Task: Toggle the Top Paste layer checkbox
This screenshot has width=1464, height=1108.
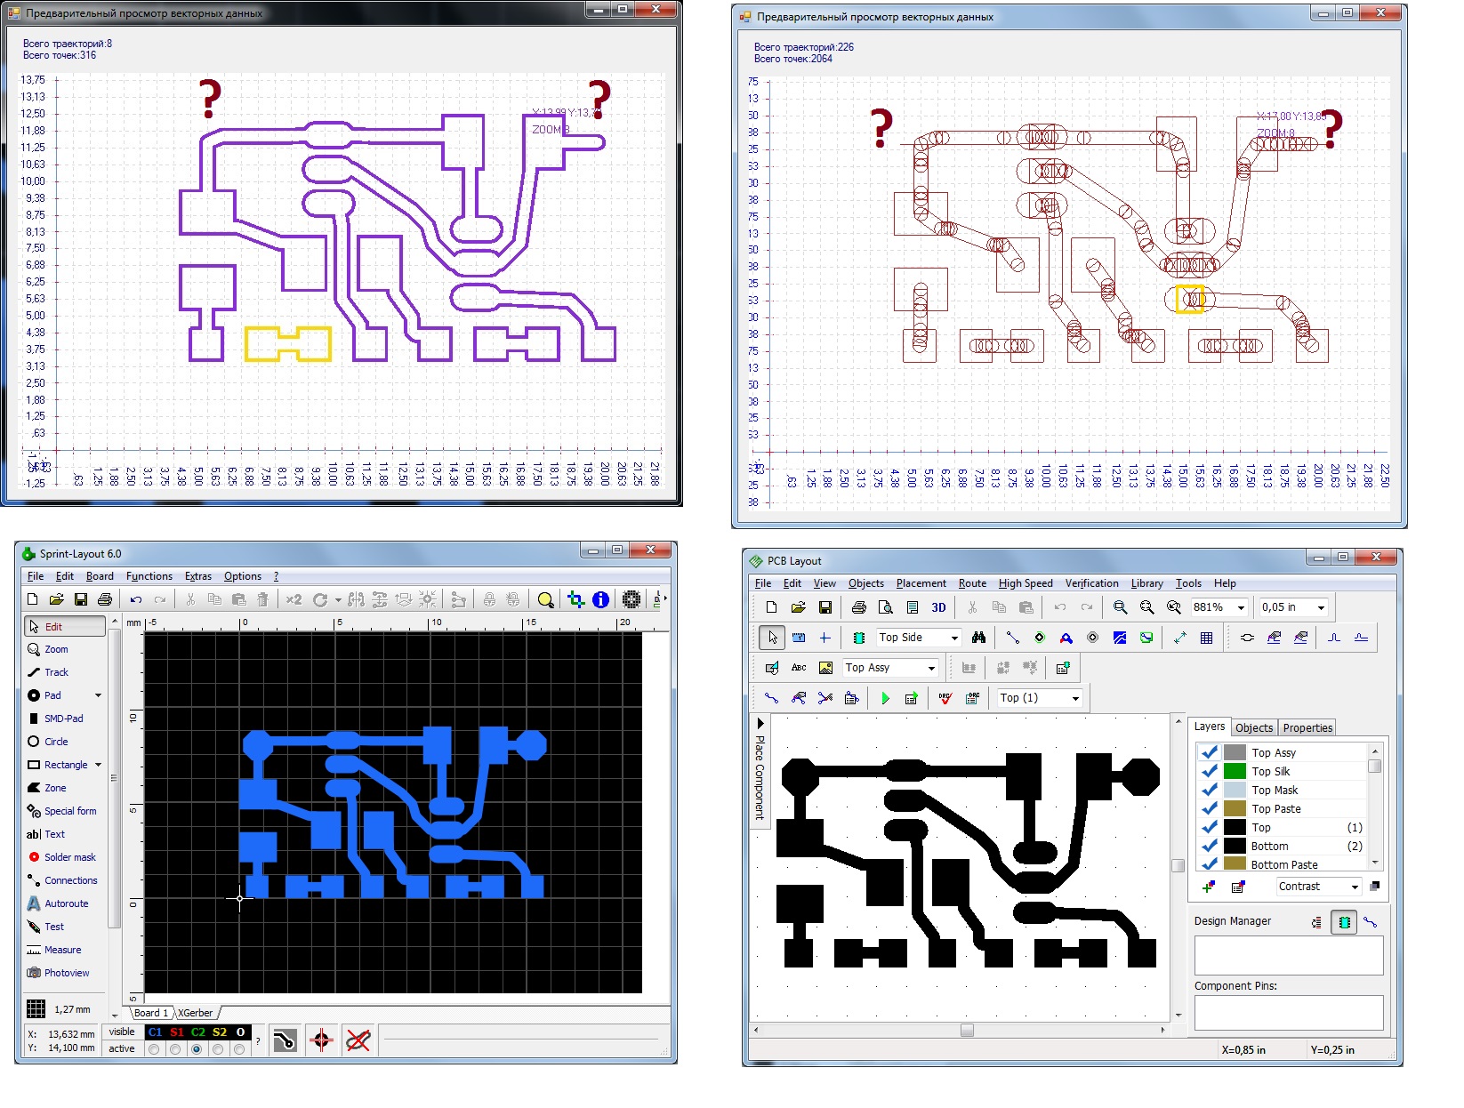Action: (x=1209, y=808)
